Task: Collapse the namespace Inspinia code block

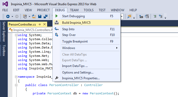Action: pyautogui.click(x=16, y=77)
